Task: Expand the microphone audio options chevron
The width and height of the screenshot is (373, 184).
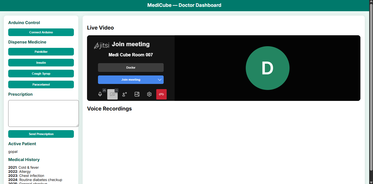Action: (104, 90)
